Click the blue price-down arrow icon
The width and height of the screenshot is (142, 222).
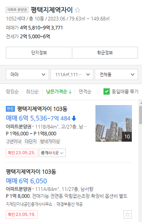tap(74, 118)
